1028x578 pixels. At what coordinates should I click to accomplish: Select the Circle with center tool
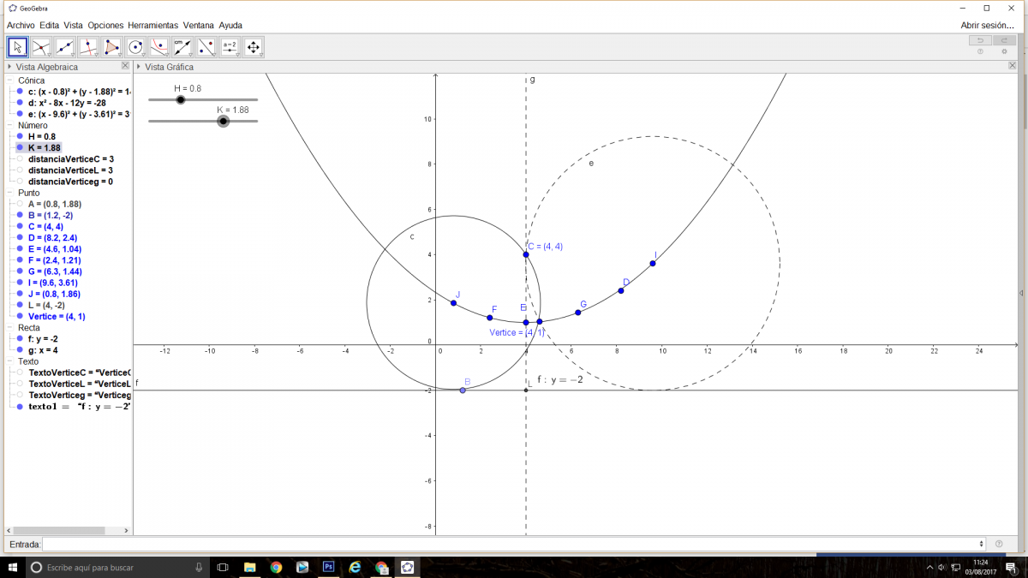click(x=135, y=47)
